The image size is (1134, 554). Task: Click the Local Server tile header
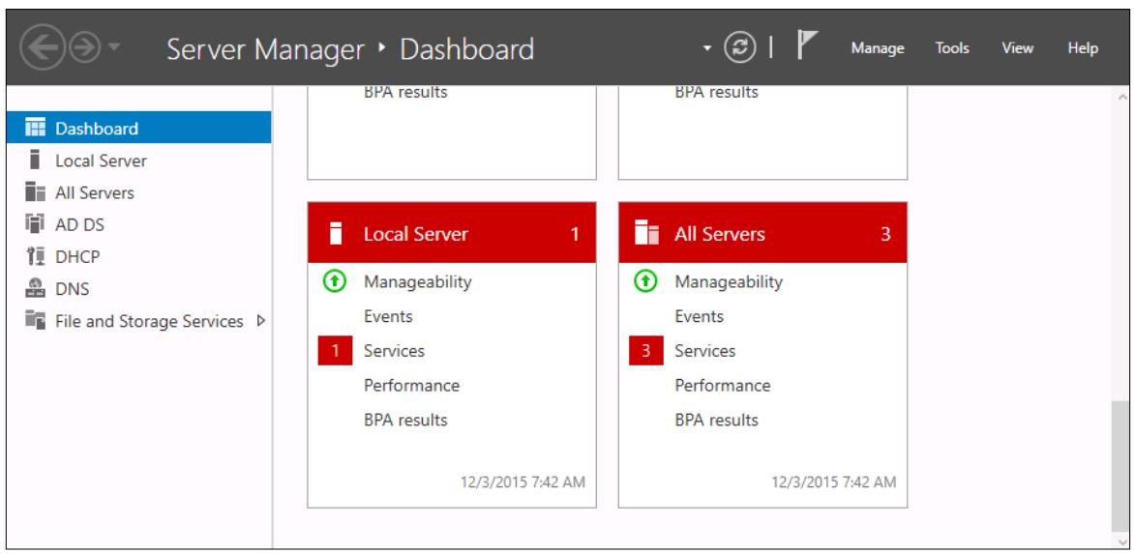[x=452, y=233]
